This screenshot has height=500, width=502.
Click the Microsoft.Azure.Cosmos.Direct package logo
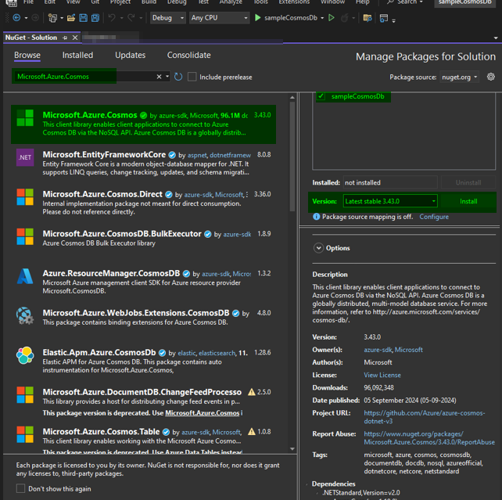(x=25, y=196)
